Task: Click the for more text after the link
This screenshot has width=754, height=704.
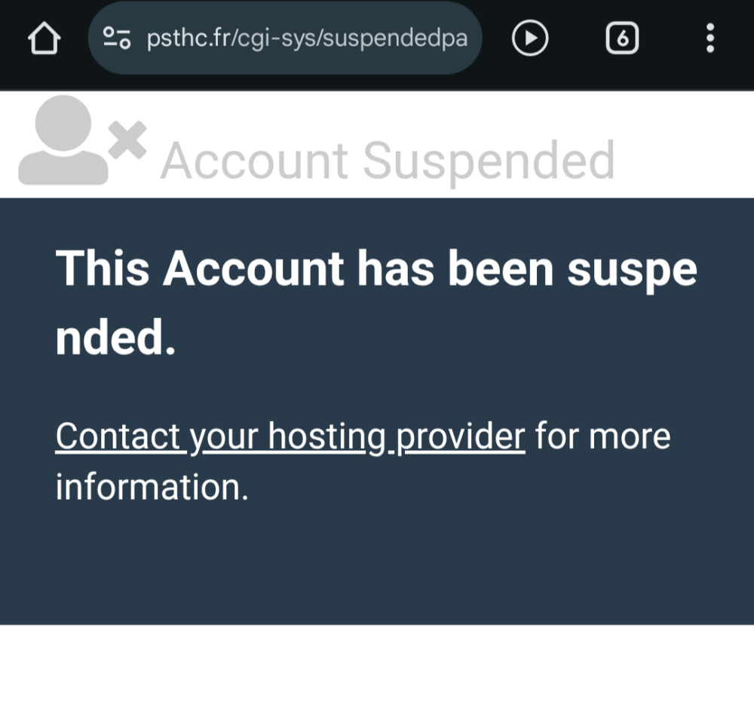Action: pos(602,436)
